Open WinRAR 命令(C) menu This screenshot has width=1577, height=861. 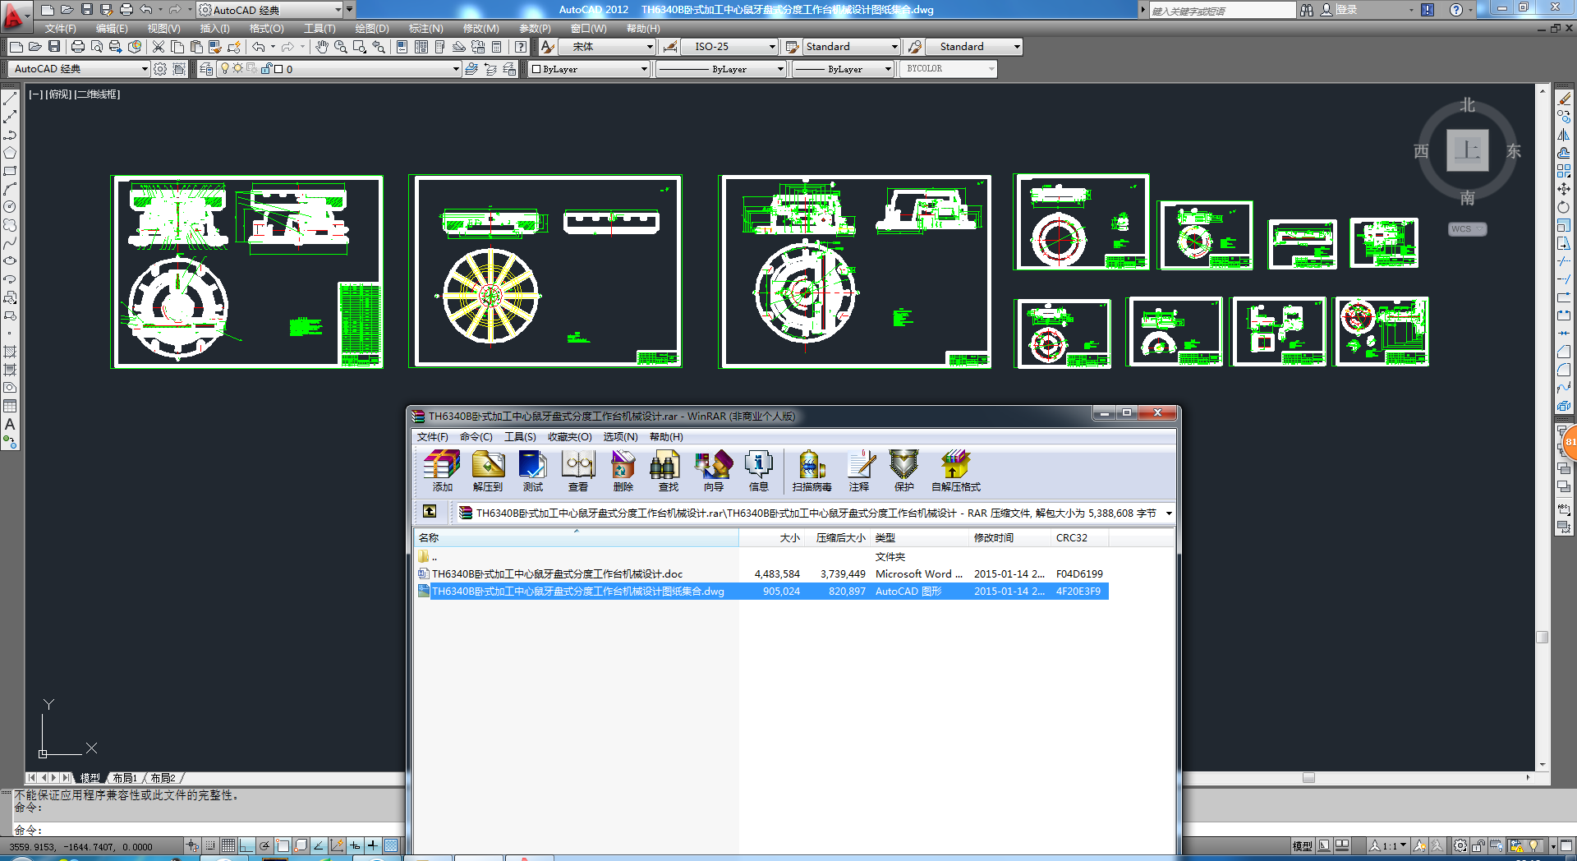[x=476, y=437]
